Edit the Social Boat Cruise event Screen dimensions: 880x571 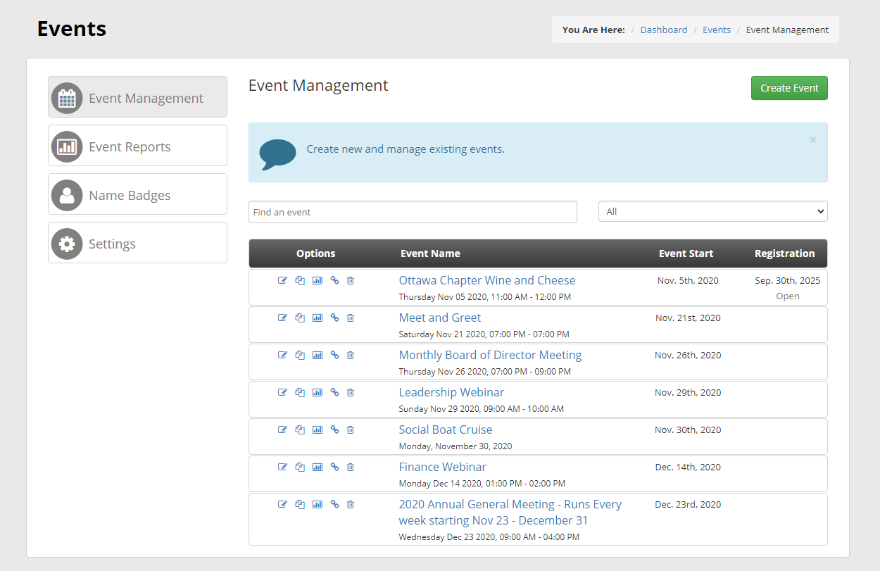282,429
